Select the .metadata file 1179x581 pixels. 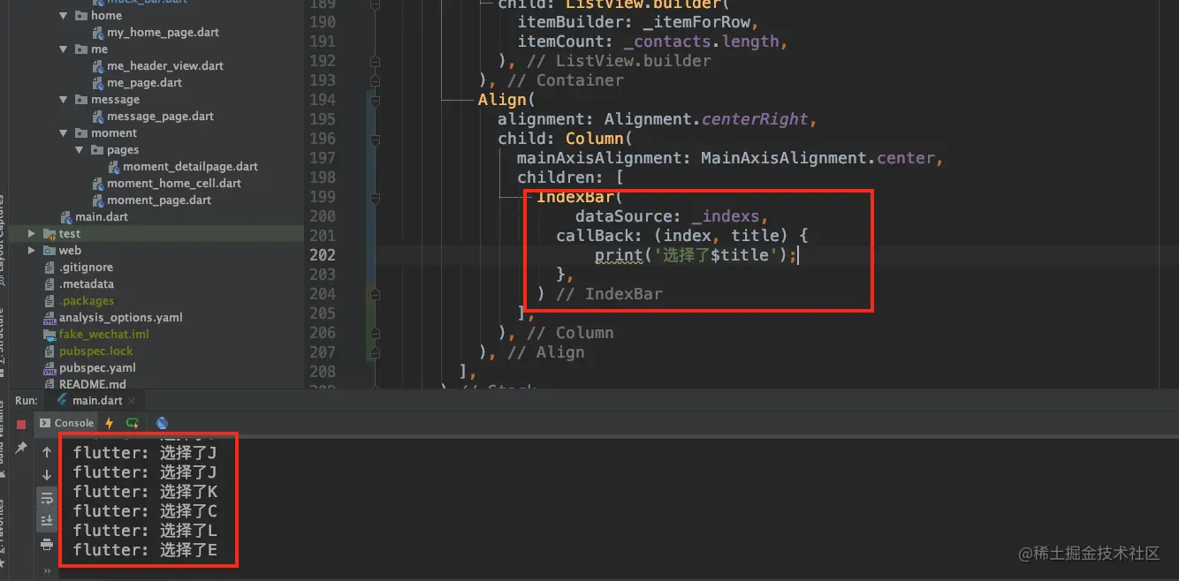(x=87, y=284)
